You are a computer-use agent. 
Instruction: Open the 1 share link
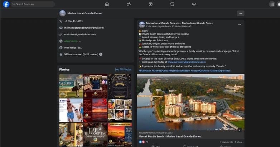(x=238, y=142)
